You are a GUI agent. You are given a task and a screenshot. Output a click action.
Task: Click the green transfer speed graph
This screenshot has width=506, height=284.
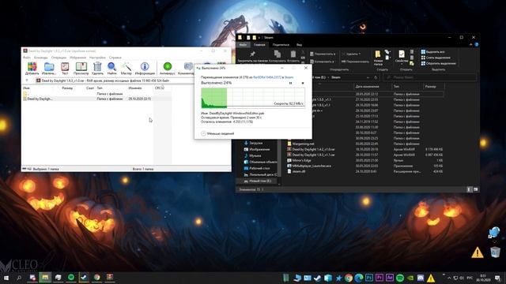pyautogui.click(x=253, y=98)
